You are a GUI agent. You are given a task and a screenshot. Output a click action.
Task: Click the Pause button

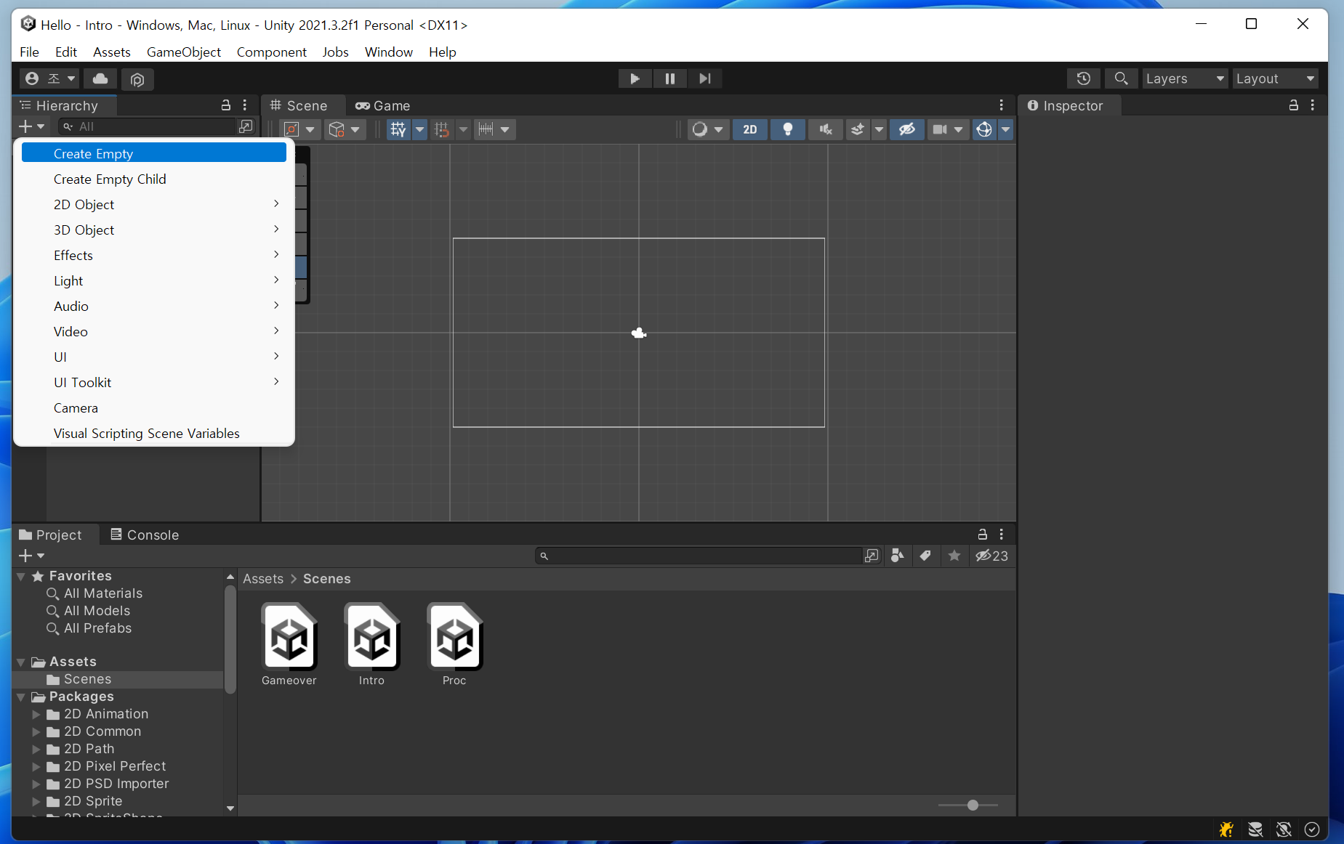669,78
